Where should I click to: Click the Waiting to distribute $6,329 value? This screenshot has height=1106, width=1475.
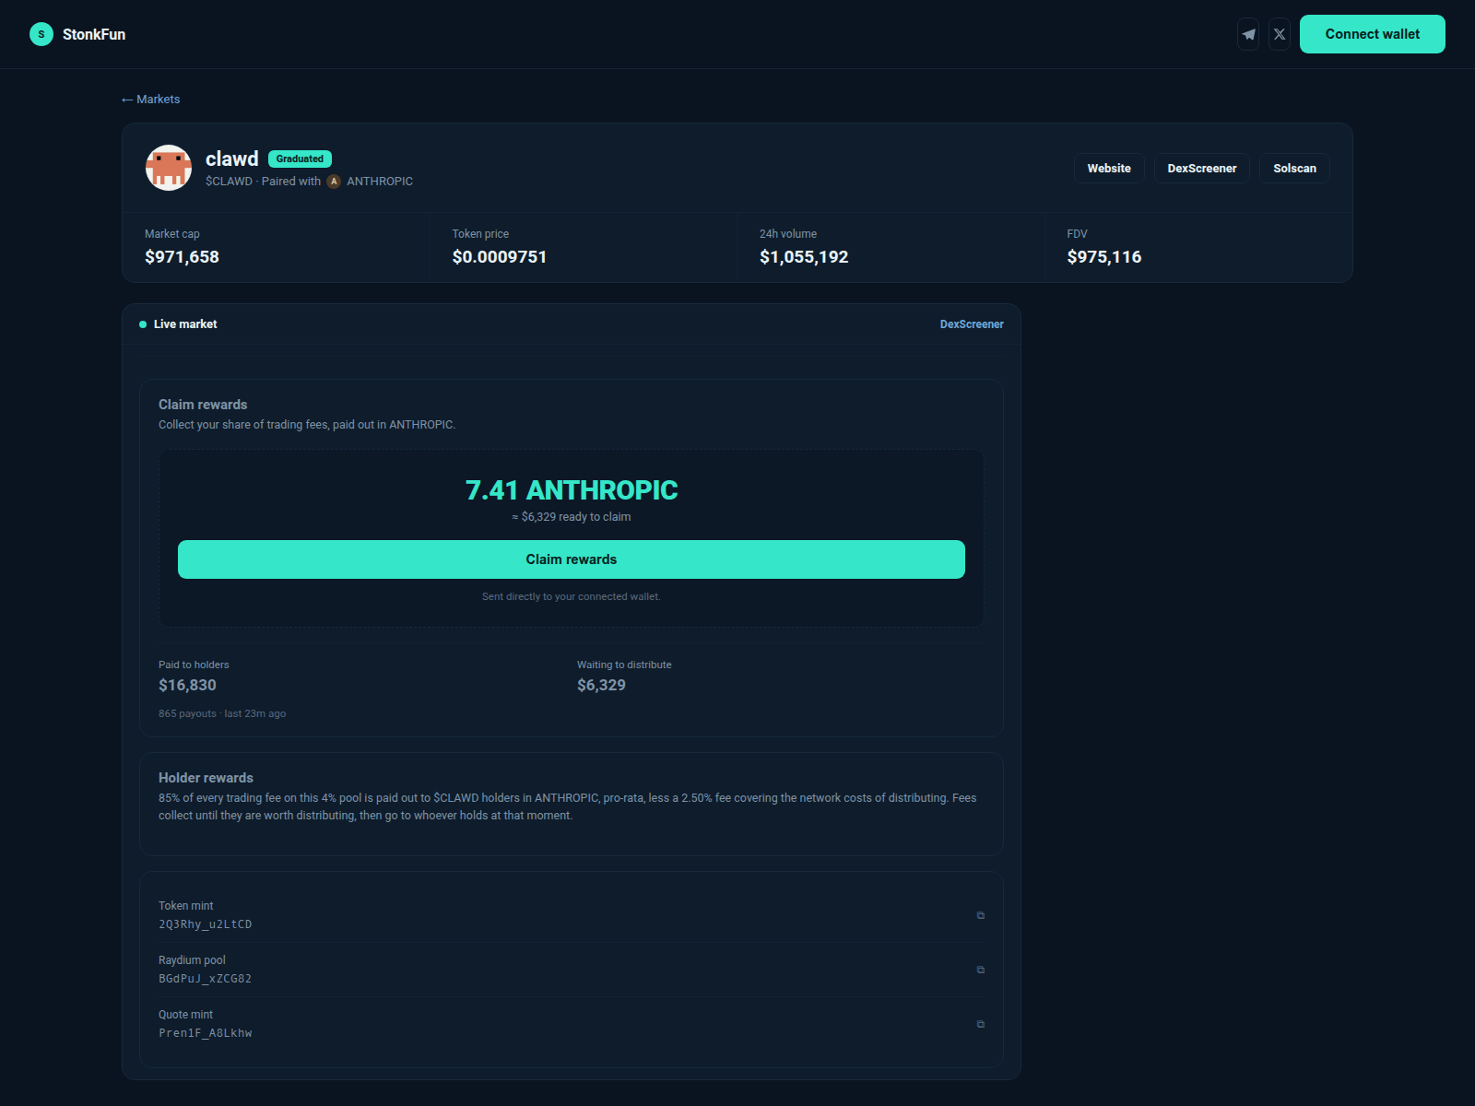tap(601, 685)
